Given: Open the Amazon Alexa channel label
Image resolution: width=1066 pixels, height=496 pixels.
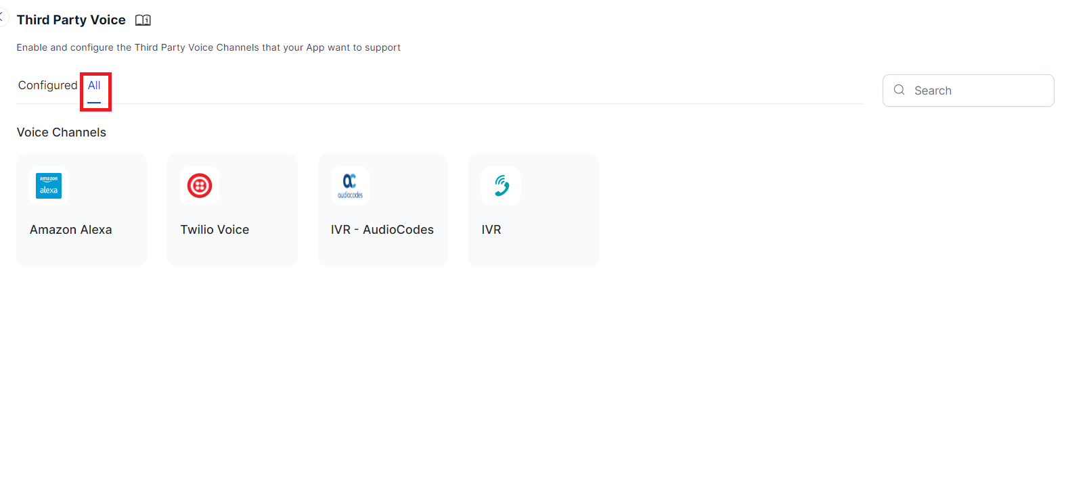Looking at the screenshot, I should pos(70,230).
